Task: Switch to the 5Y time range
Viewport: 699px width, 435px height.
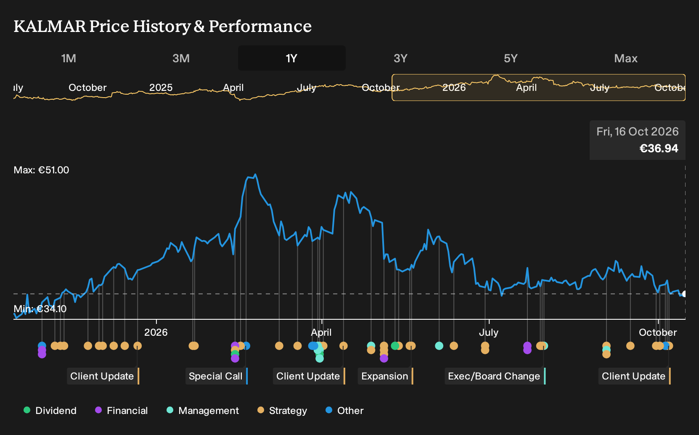Action: point(511,58)
